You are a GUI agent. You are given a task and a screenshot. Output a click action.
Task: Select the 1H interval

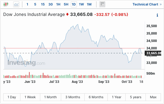click(58, 4)
